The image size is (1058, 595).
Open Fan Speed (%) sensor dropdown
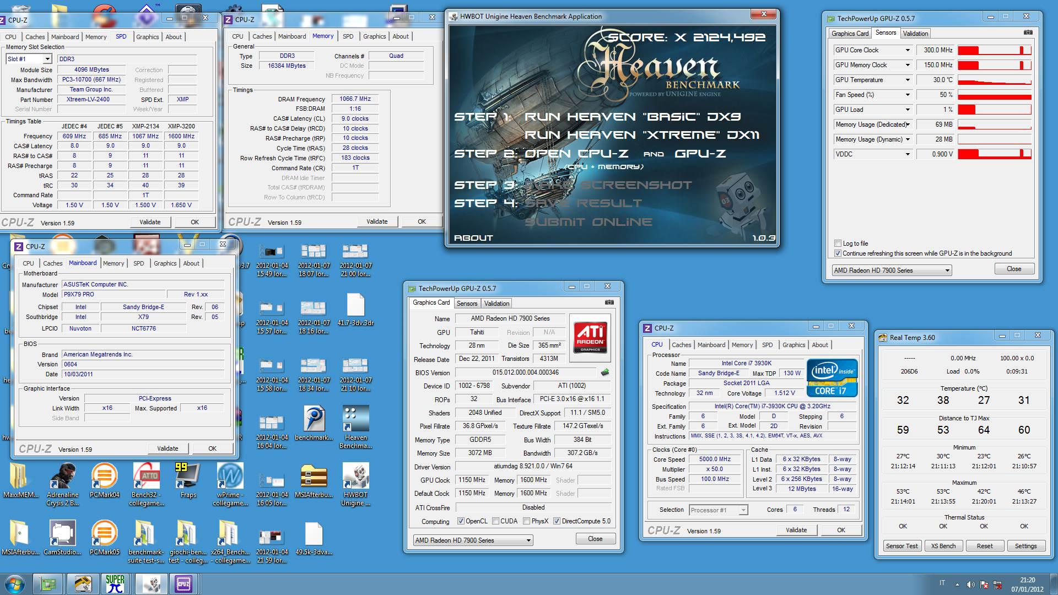click(x=872, y=95)
